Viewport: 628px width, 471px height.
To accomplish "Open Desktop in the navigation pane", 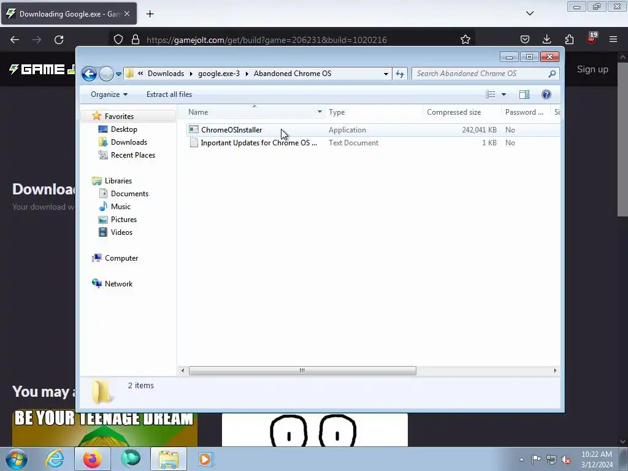I will (124, 129).
